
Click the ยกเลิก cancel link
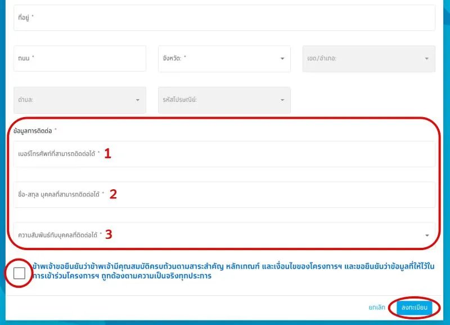376,308
